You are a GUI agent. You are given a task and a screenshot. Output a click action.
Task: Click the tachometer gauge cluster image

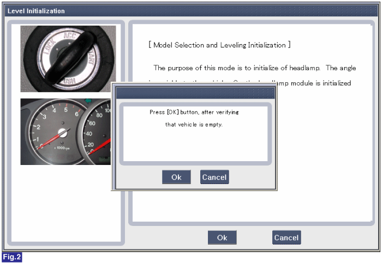click(x=65, y=132)
